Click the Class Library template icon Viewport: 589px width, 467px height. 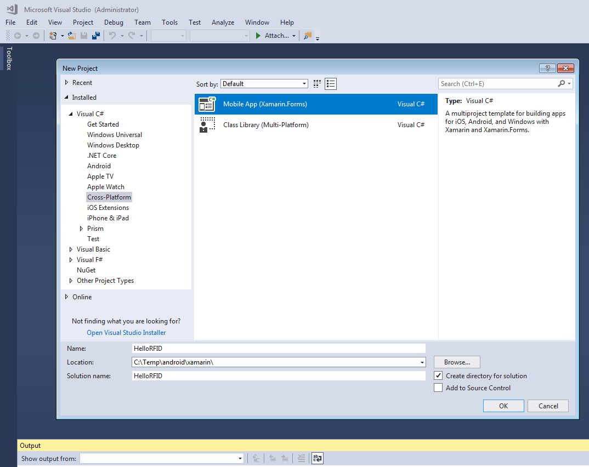[x=207, y=124]
